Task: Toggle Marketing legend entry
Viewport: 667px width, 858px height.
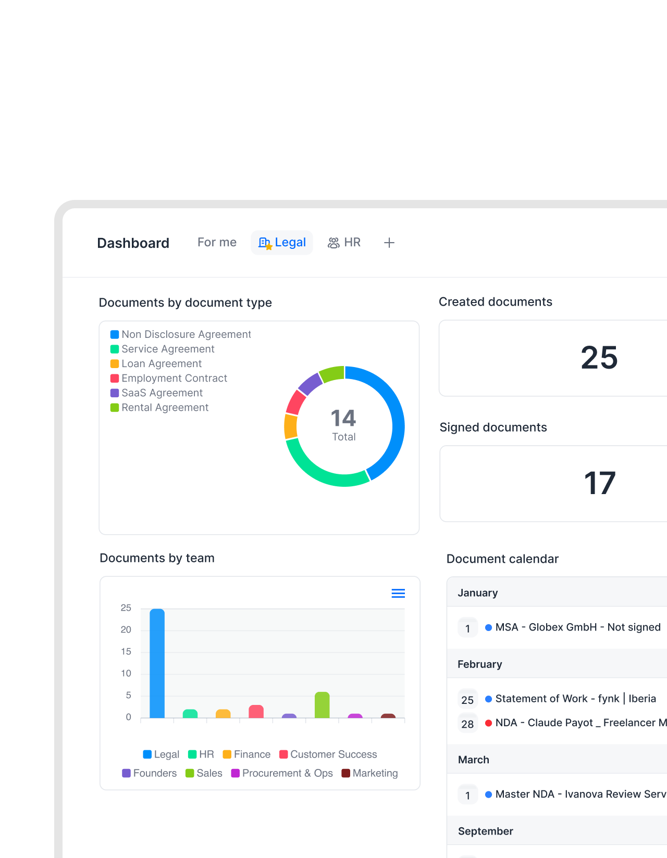Action: (369, 773)
